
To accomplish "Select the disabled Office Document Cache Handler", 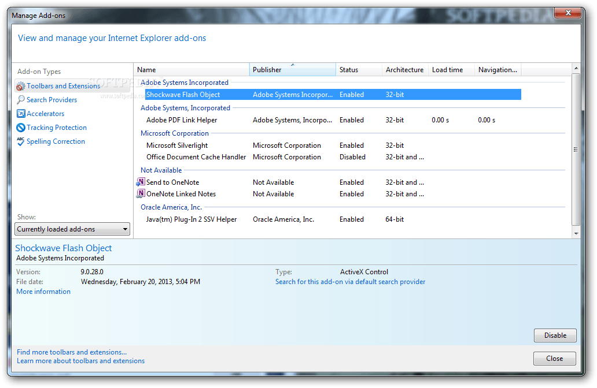I will point(195,156).
